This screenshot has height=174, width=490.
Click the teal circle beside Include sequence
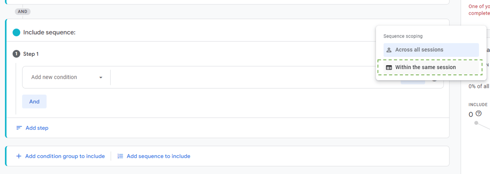[x=17, y=32]
